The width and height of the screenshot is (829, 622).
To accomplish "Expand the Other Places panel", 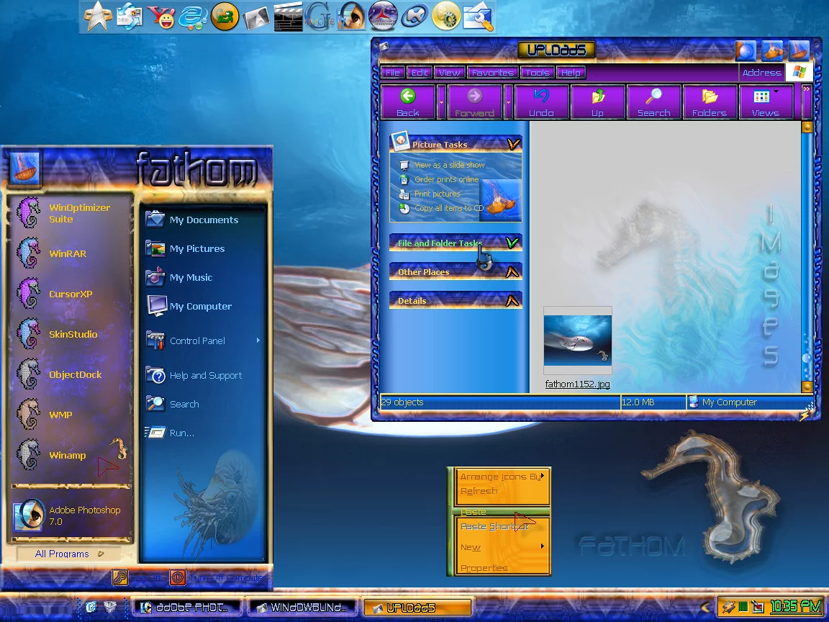I will point(512,272).
